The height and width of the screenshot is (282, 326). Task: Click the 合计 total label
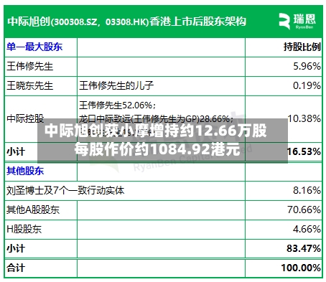click(x=16, y=268)
